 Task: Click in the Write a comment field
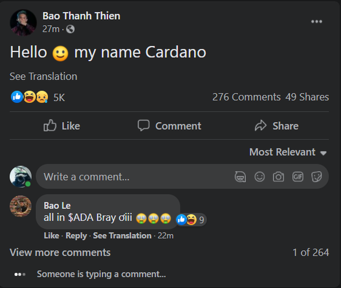tap(135, 177)
